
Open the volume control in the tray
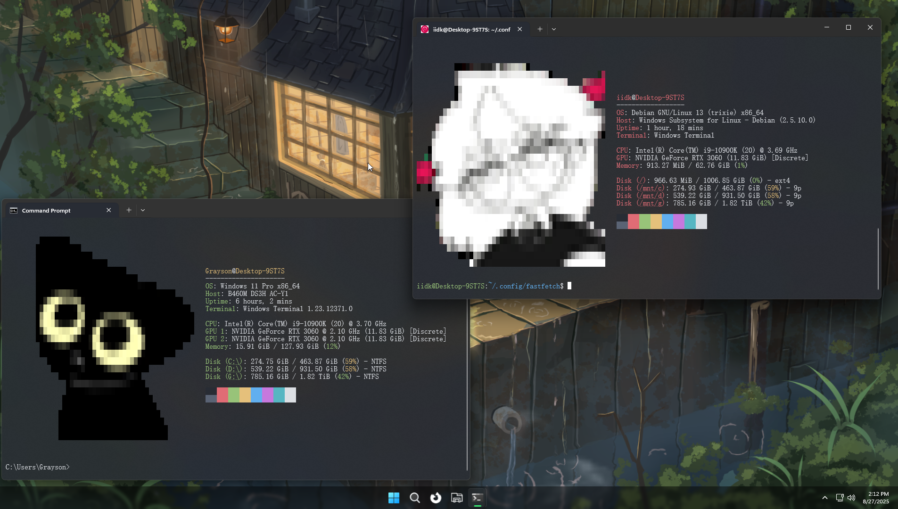tap(851, 498)
